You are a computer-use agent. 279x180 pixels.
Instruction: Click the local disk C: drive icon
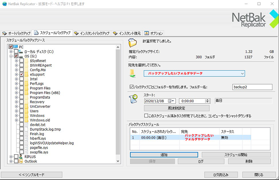click(x=21, y=51)
